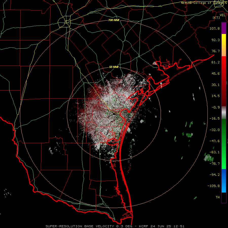This screenshot has height=228, width=228.
Task: Click the red segment of color bar
Action: (224, 81)
